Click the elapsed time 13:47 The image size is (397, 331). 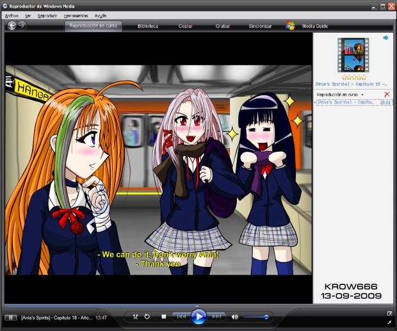pyautogui.click(x=101, y=318)
